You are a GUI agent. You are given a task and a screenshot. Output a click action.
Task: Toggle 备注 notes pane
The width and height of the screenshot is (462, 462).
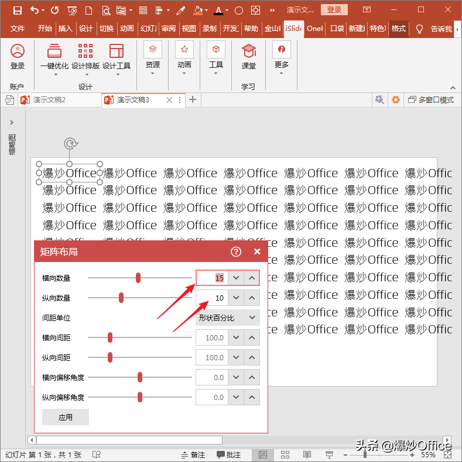point(193,454)
